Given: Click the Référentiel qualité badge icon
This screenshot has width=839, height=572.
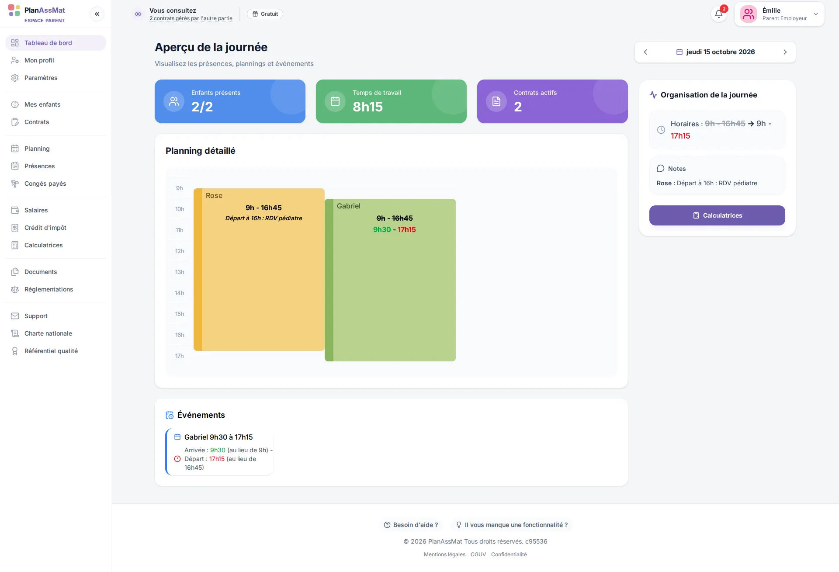Looking at the screenshot, I should [15, 351].
